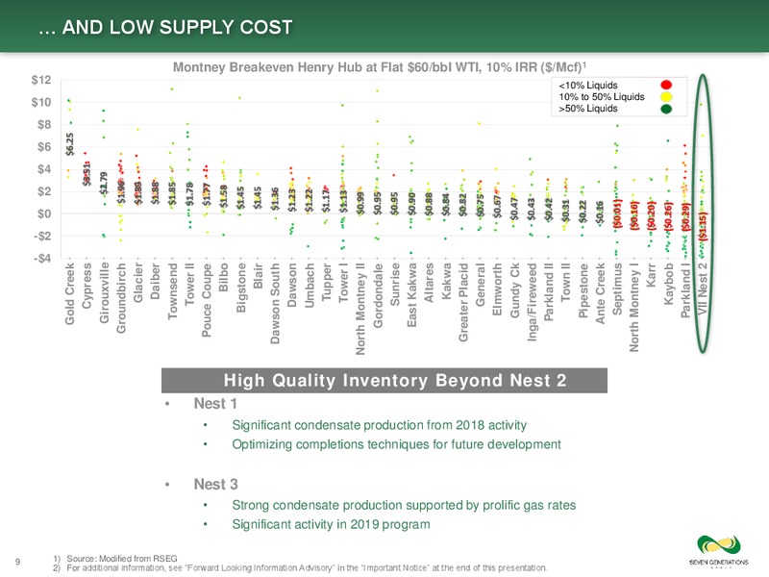This screenshot has width=769, height=577.
Task: Click the yellow 10% to 50% Liquids dot
Action: (665, 97)
